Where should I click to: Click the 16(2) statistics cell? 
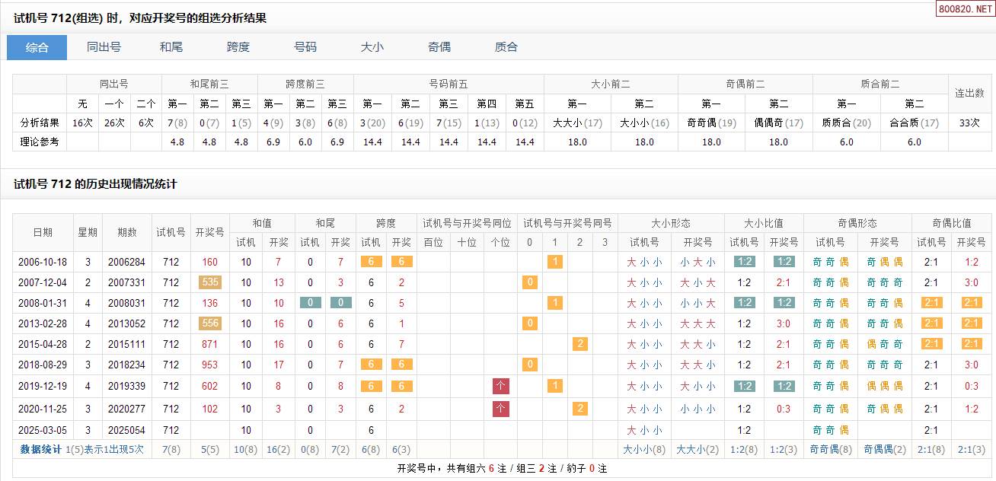click(278, 449)
